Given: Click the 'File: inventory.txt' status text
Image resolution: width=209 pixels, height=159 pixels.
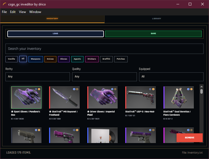Looking at the screenshot, I should 192,152.
